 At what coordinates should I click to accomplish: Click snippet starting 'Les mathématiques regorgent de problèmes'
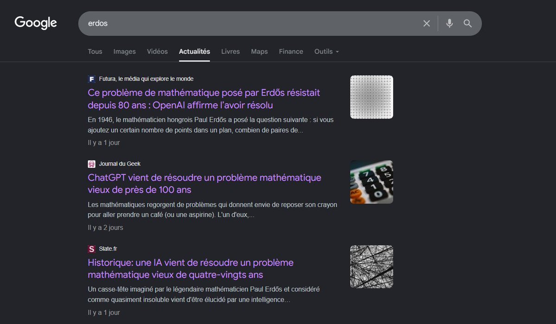(212, 210)
